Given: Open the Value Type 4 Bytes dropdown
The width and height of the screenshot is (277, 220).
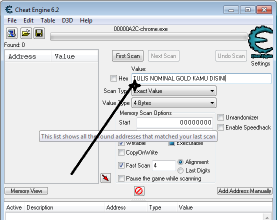Looking at the screenshot, I should (x=174, y=103).
